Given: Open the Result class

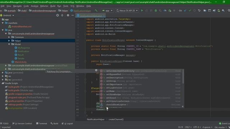Looking at the screenshot, I should pyautogui.click(x=20, y=55).
